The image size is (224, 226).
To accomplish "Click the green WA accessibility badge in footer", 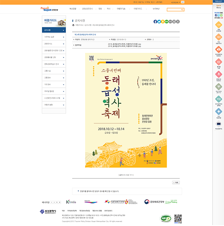I will point(166,219).
